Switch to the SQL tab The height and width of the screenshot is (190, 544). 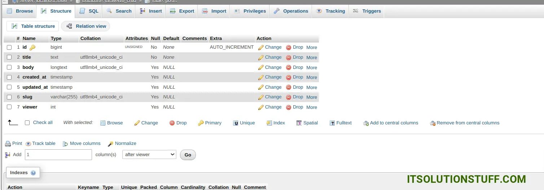(89, 11)
